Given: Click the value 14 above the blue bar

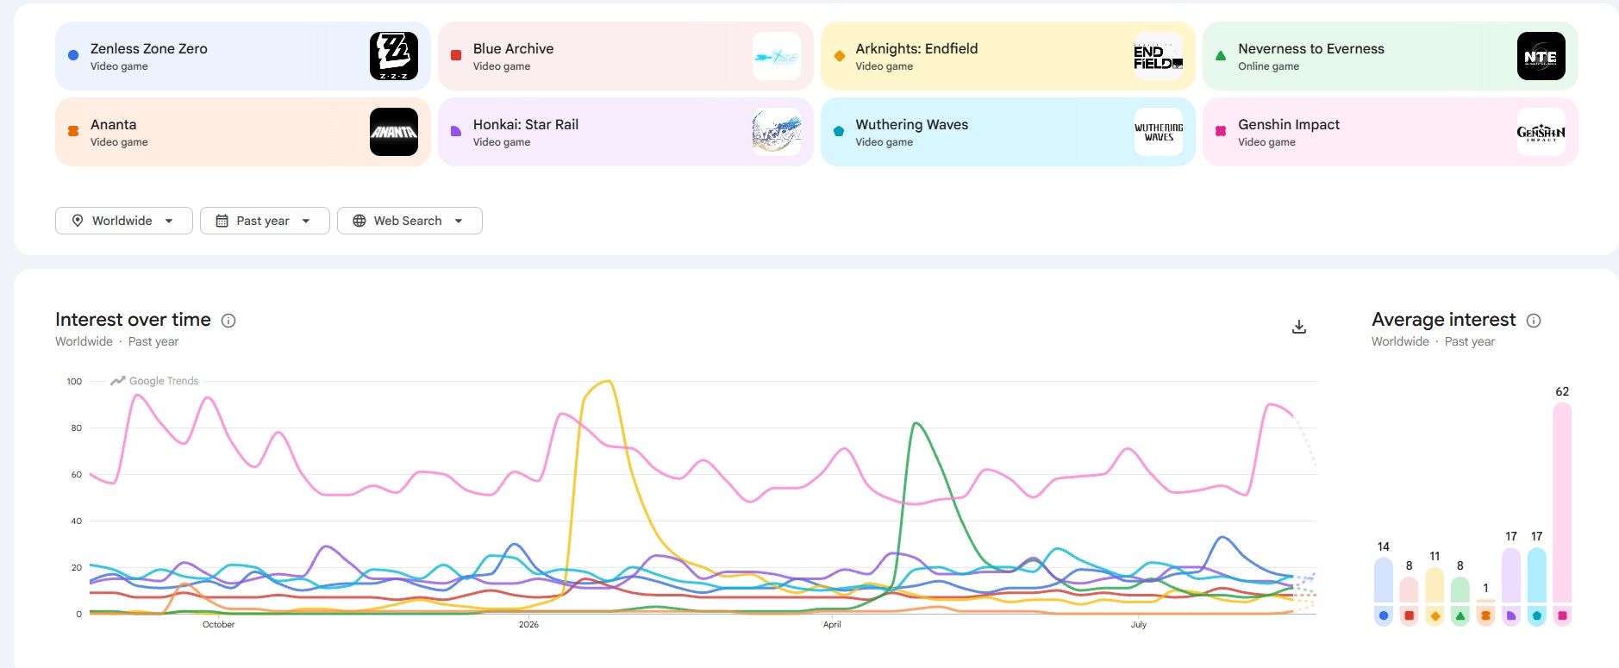Looking at the screenshot, I should (1384, 546).
